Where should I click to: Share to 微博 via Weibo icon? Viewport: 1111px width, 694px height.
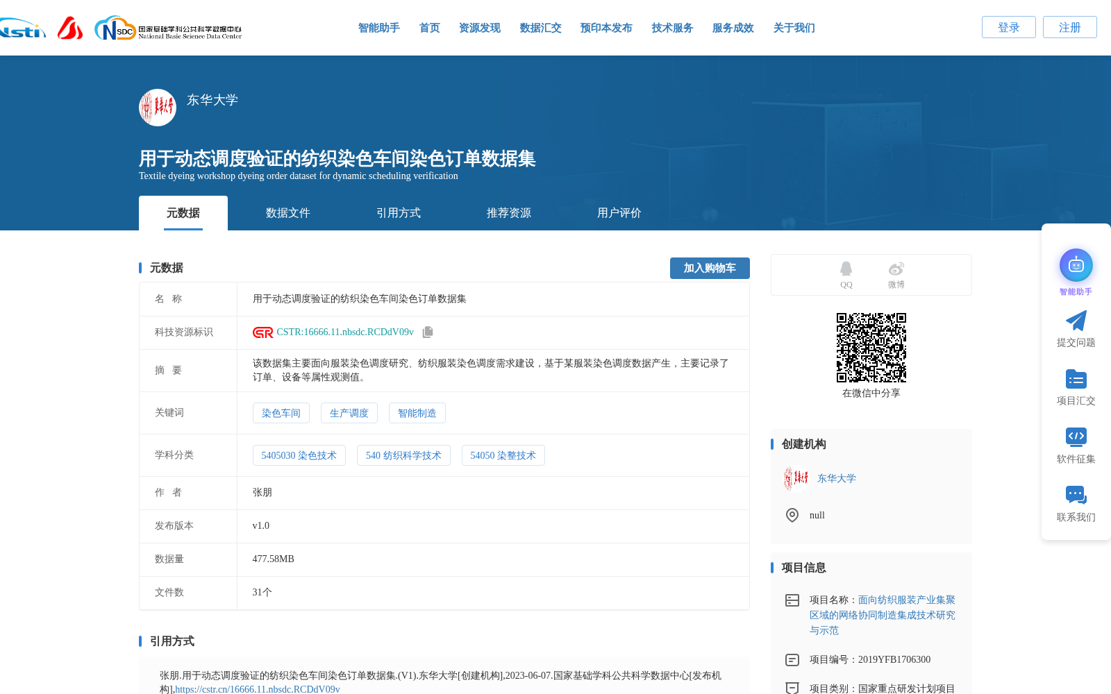(896, 269)
